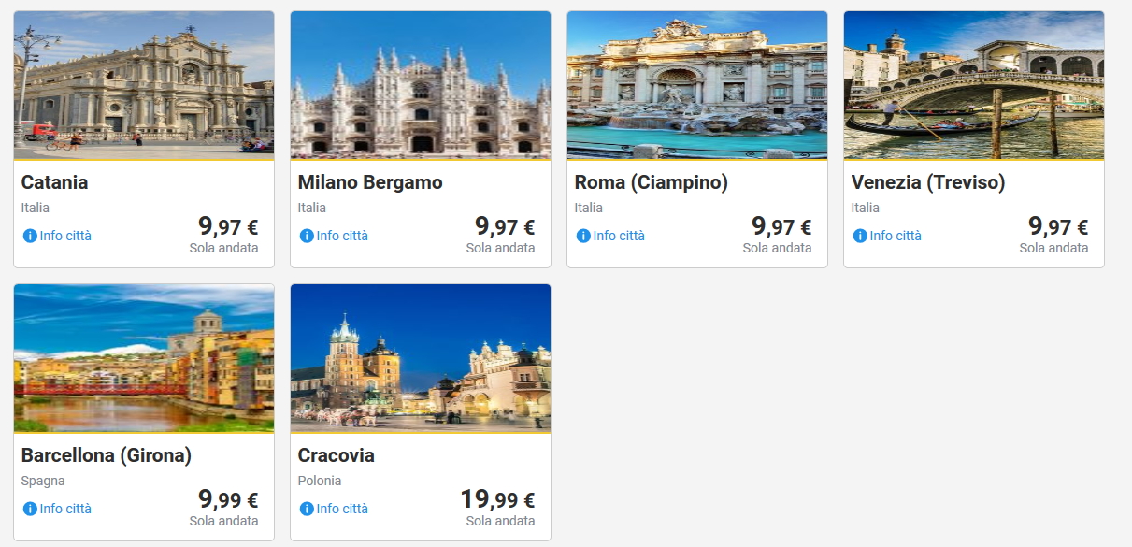Open the Barcellona Girona riverside photo
The height and width of the screenshot is (547, 1132).
(144, 358)
